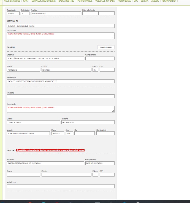Focus the empty Problema input field
This screenshot has width=190, height=203.
(x=61, y=96)
